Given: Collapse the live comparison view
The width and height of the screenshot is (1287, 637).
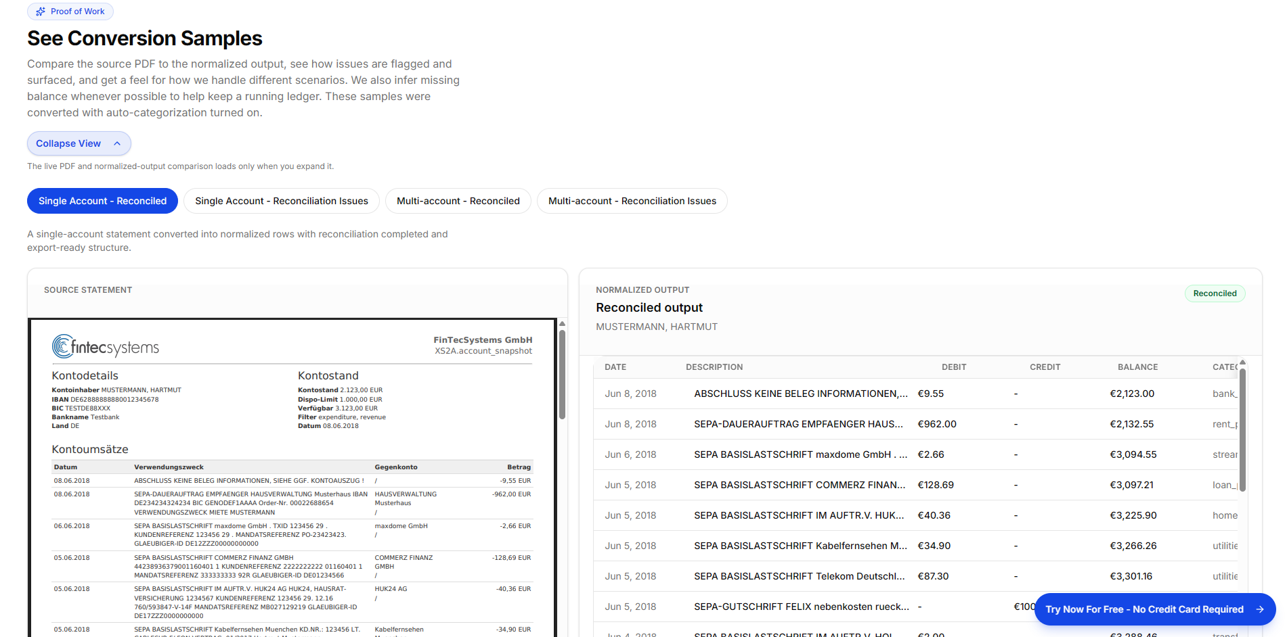Looking at the screenshot, I should point(79,143).
